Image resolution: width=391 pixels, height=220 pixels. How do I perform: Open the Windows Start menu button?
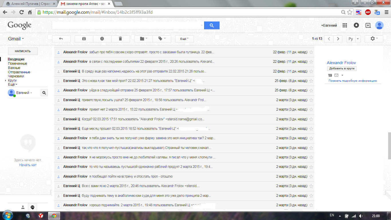point(7,215)
